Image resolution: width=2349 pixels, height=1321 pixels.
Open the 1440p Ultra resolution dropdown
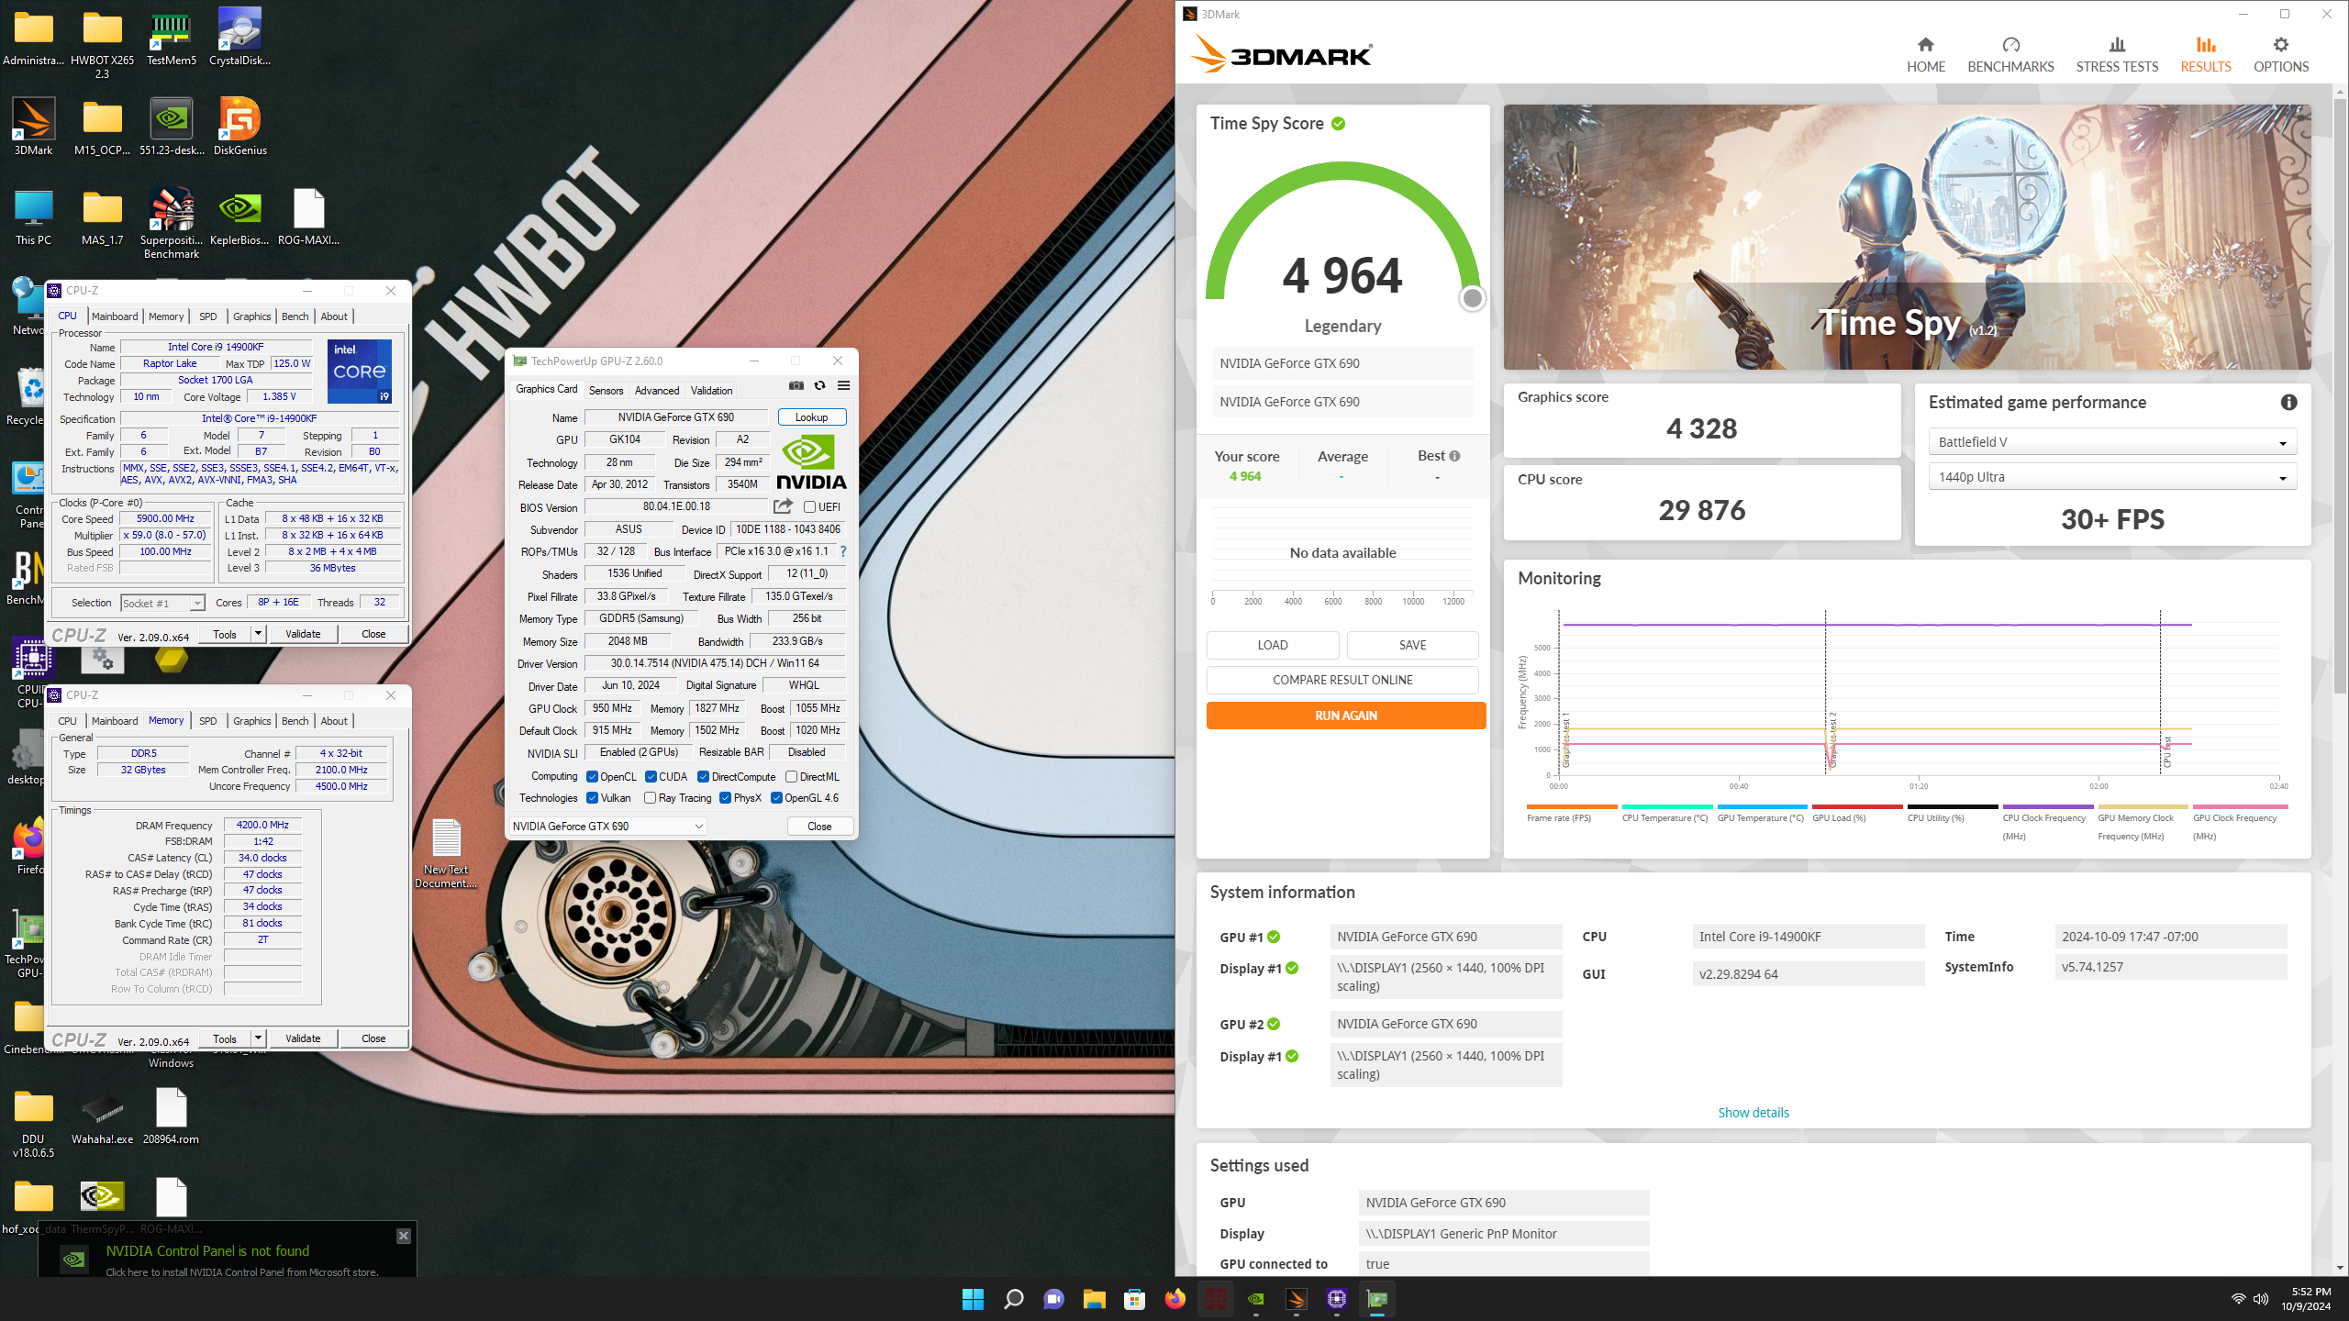point(2112,477)
